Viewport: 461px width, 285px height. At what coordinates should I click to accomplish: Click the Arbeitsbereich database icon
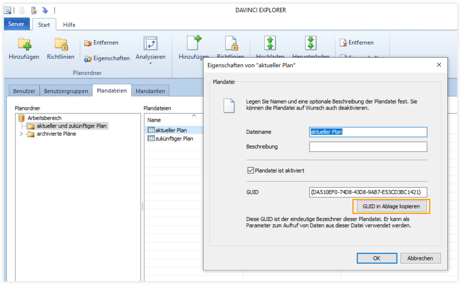pos(22,118)
